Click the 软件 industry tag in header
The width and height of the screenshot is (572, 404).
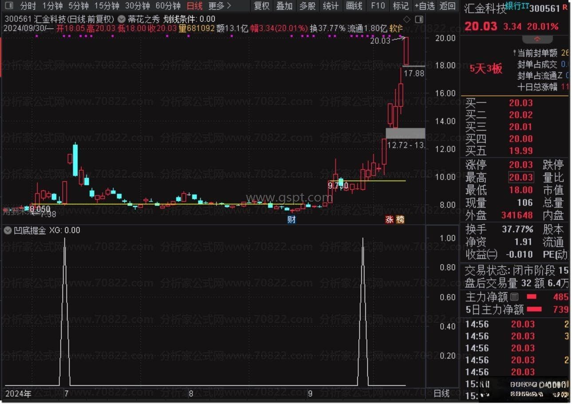pos(397,28)
